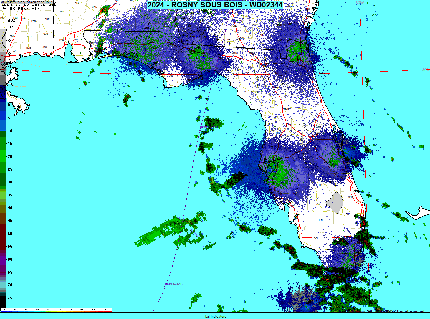
Task: Click the BAL county label
Action: (76, 39)
